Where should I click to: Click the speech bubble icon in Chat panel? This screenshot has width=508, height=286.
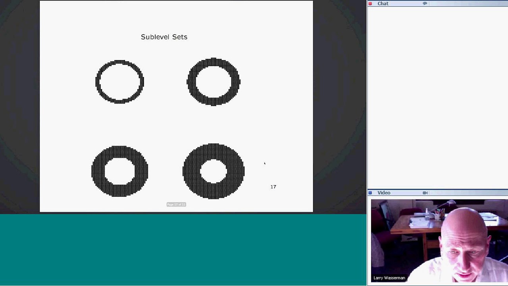[x=425, y=4]
